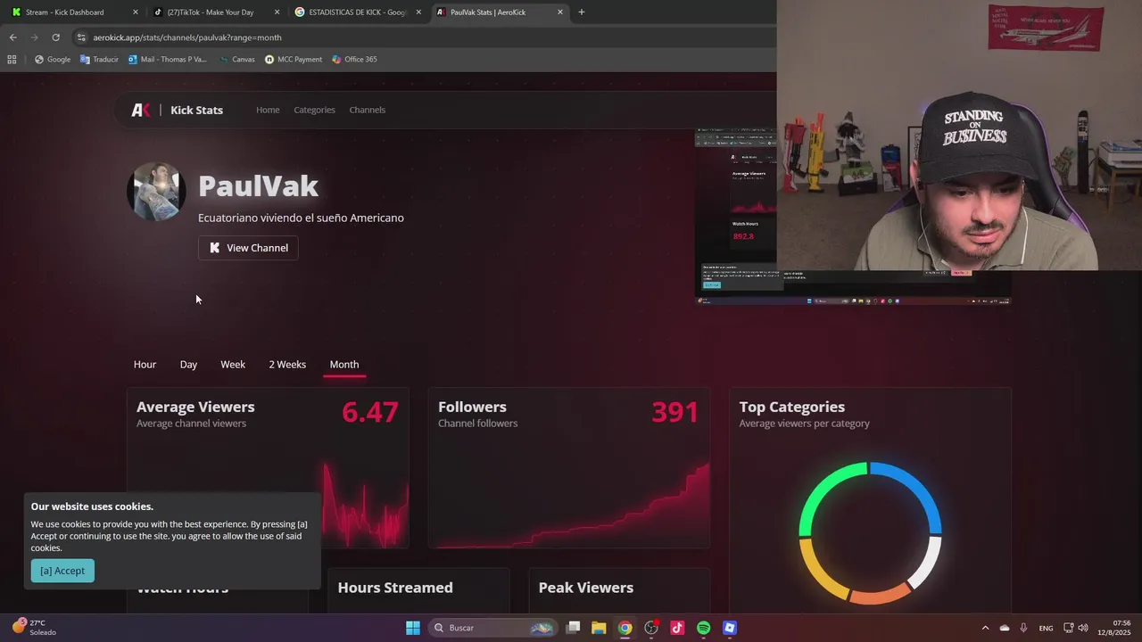The width and height of the screenshot is (1142, 642).
Task: Click the Kick Stats title link
Action: [196, 110]
